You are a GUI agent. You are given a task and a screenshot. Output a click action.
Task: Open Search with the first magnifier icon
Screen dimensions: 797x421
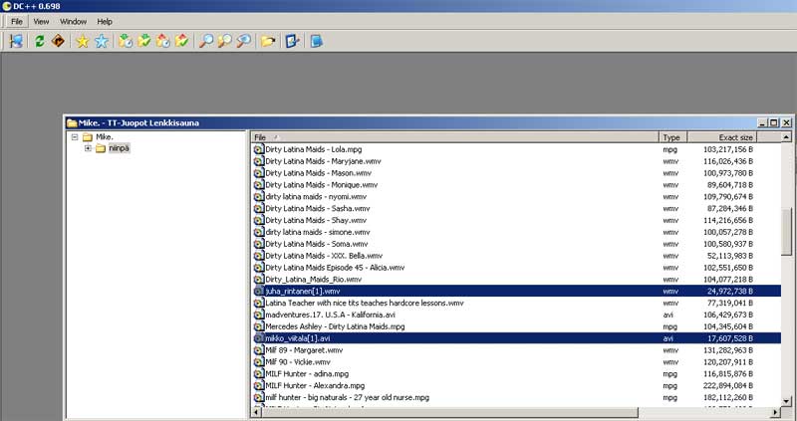pyautogui.click(x=206, y=41)
